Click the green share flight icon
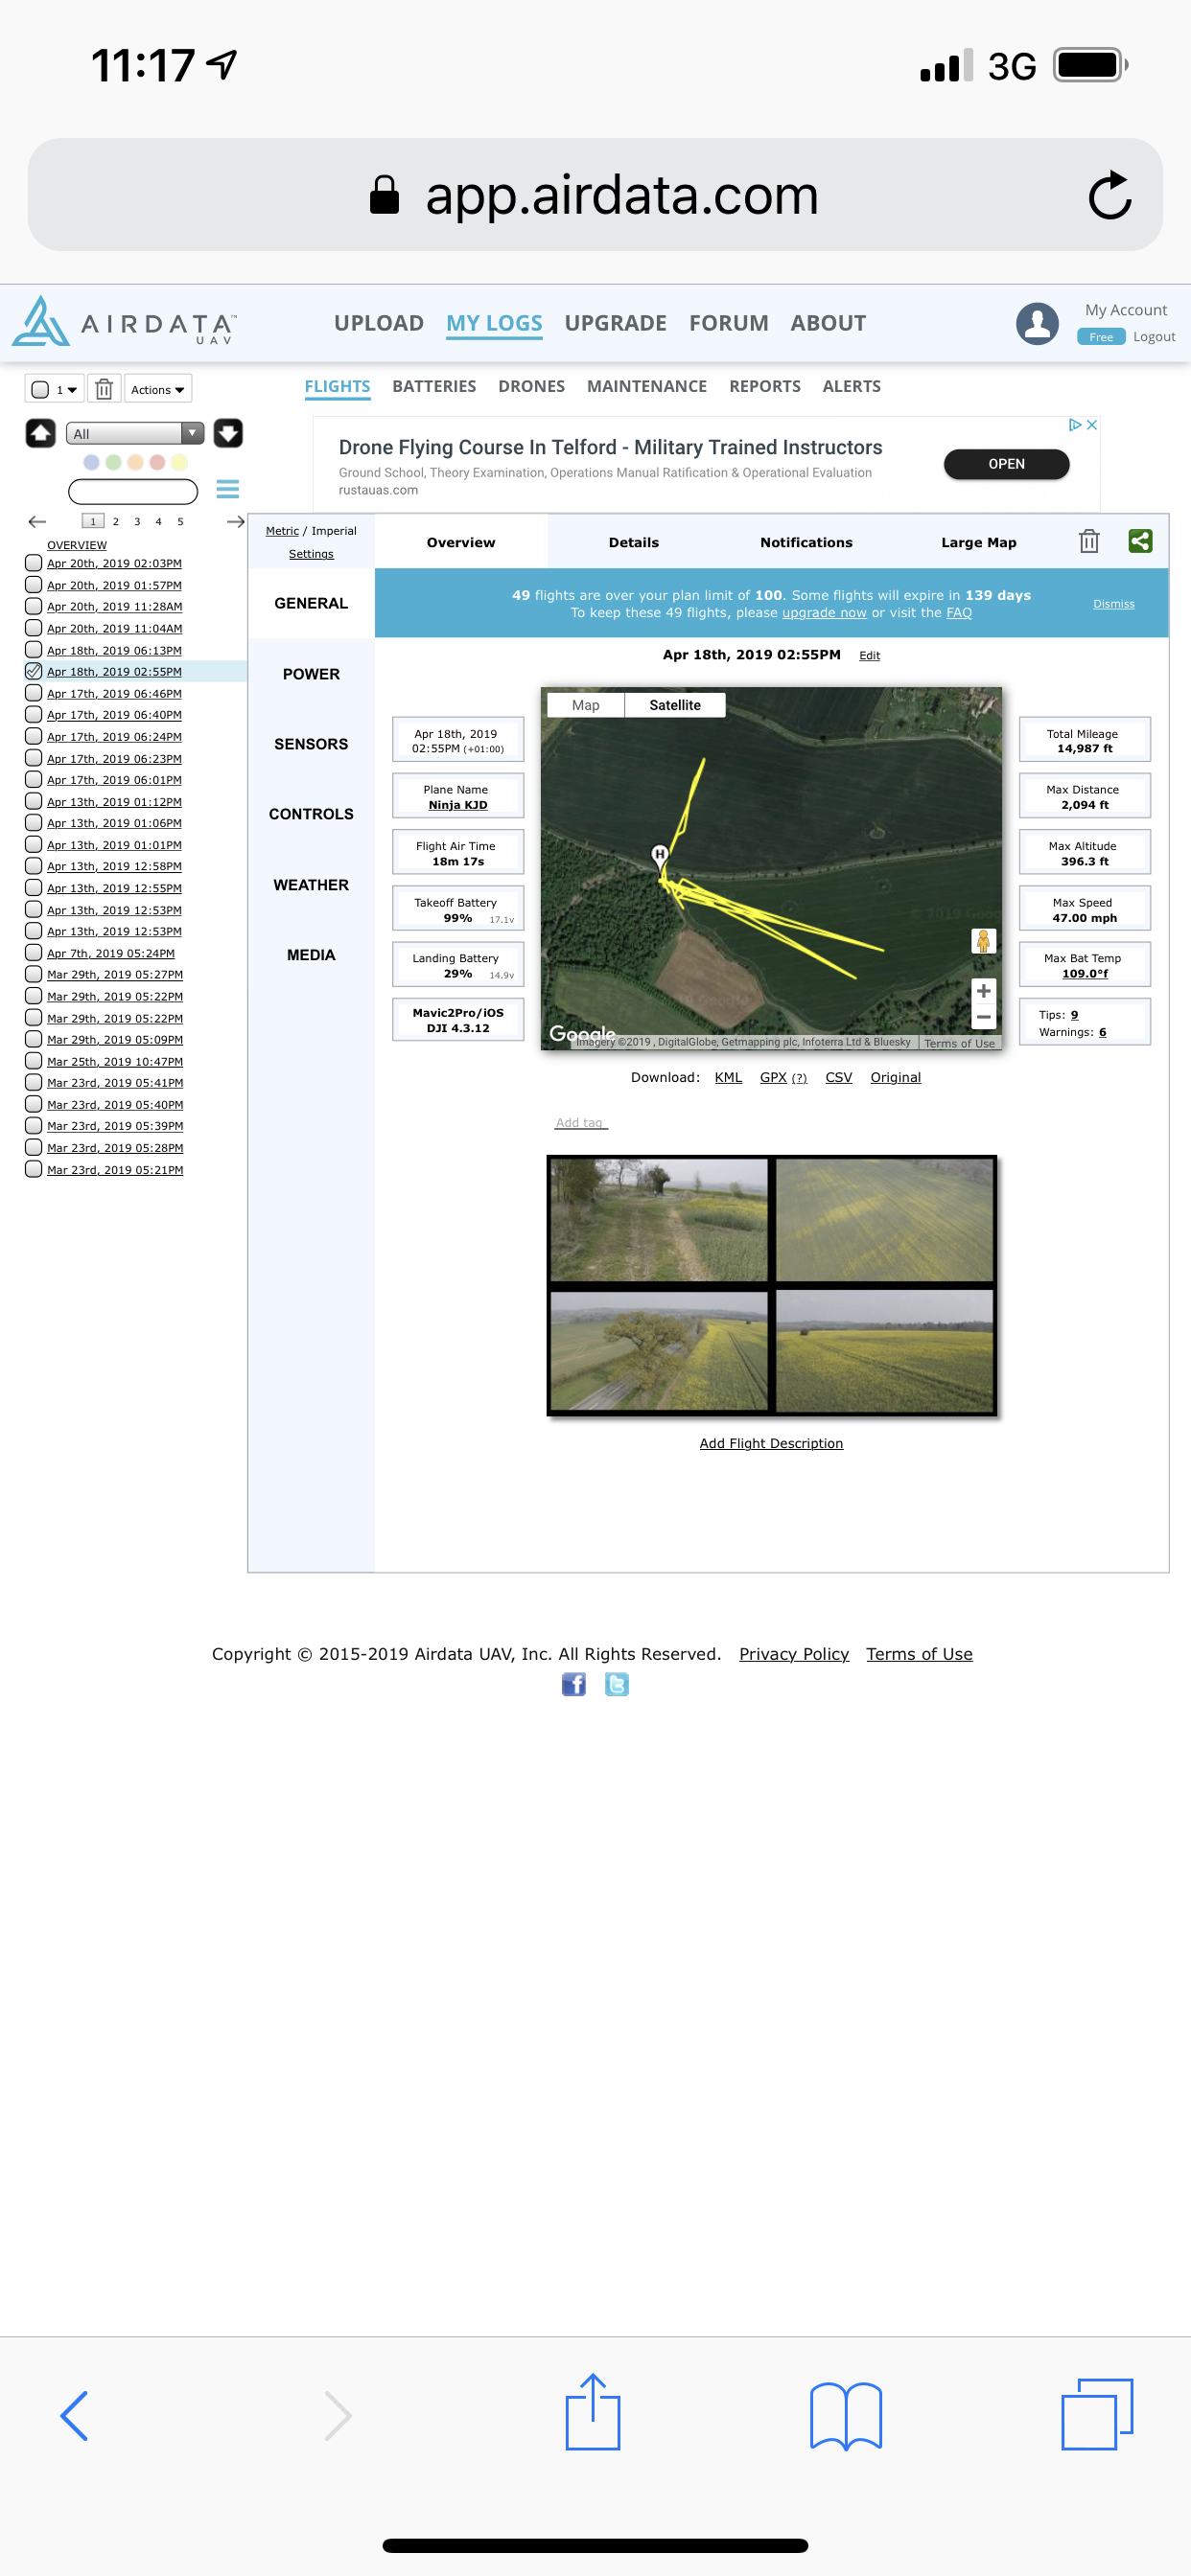1191x2576 pixels. click(1140, 541)
